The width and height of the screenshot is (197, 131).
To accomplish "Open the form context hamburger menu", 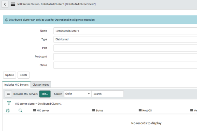I will (13, 4).
